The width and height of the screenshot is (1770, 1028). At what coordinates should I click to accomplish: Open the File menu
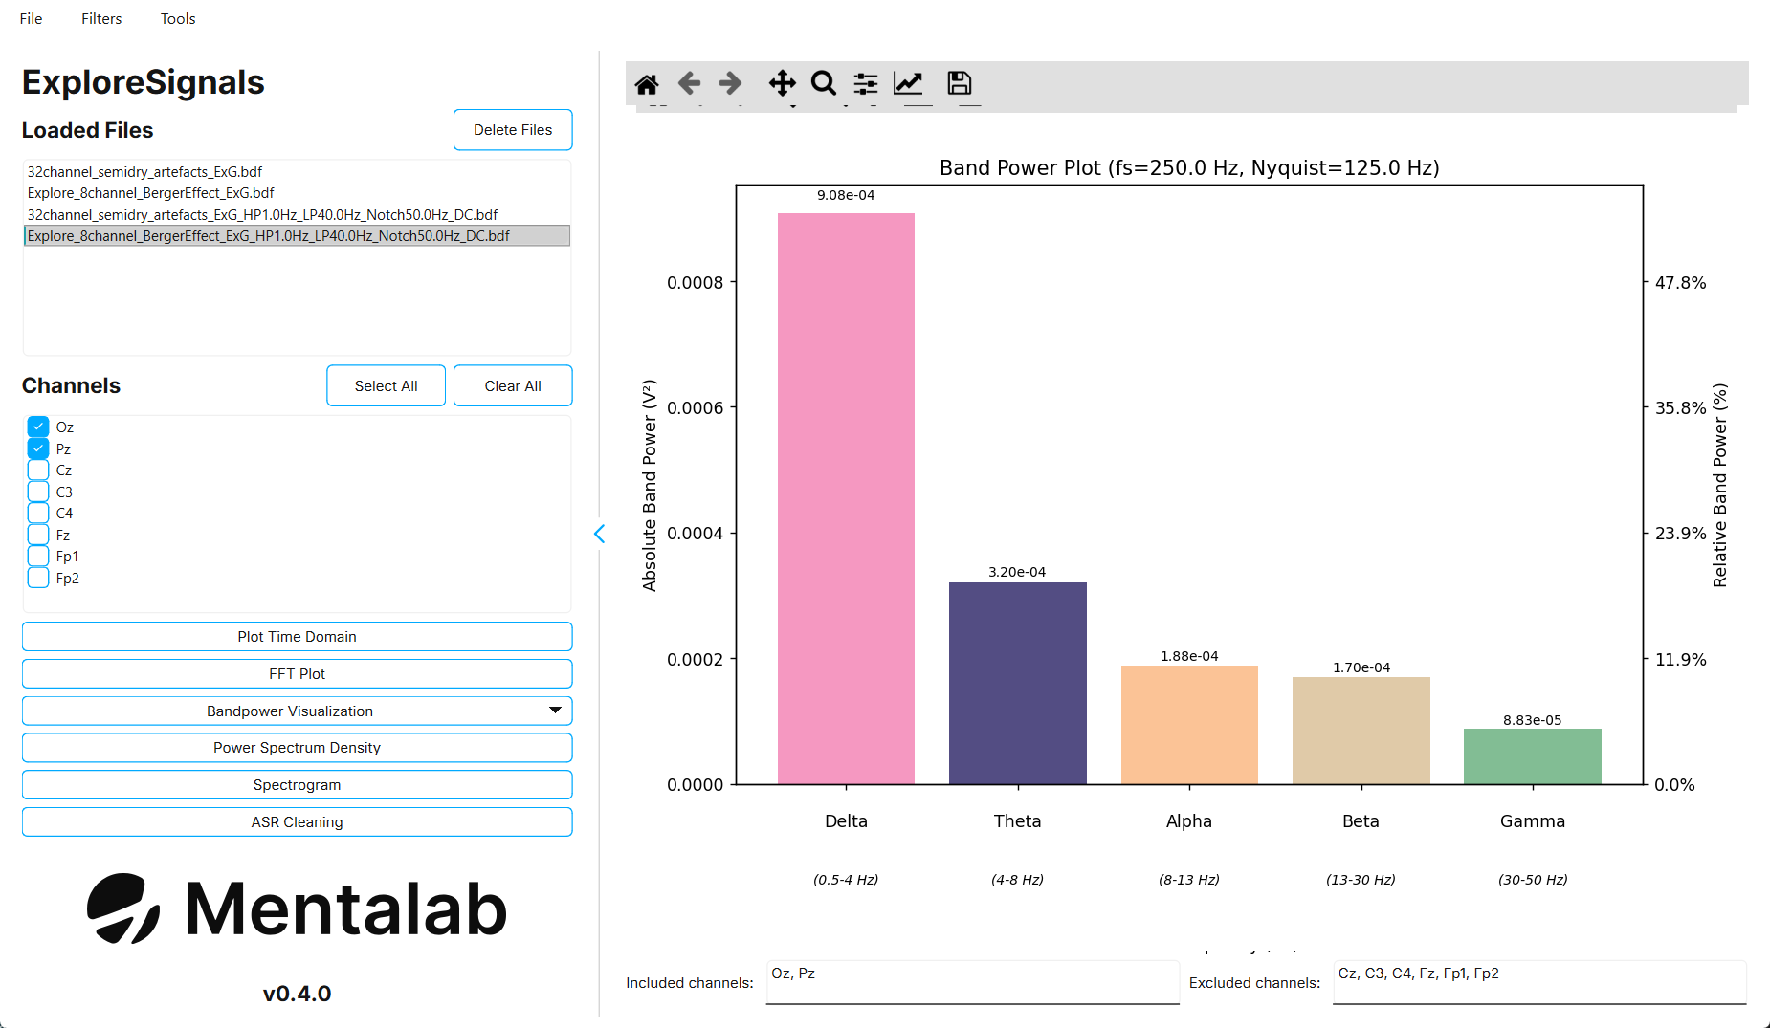[31, 18]
